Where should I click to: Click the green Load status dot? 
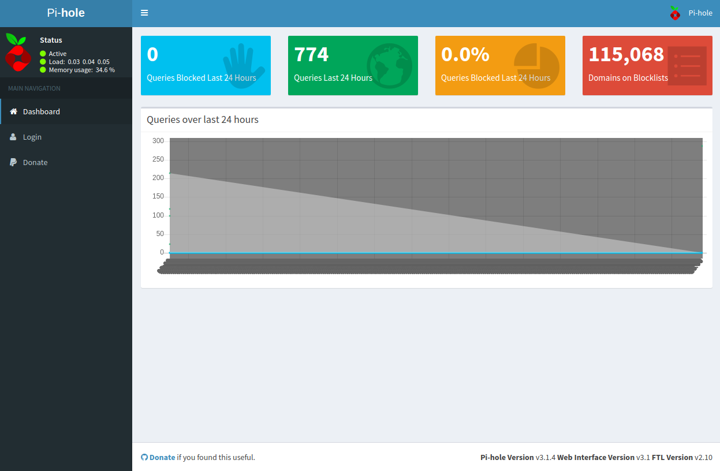[43, 62]
